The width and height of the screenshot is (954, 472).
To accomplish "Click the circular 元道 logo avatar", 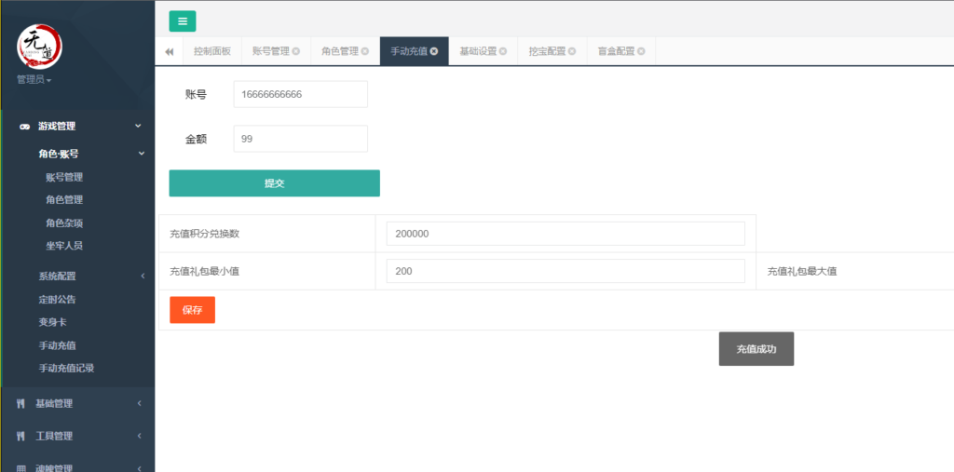I will tap(39, 46).
